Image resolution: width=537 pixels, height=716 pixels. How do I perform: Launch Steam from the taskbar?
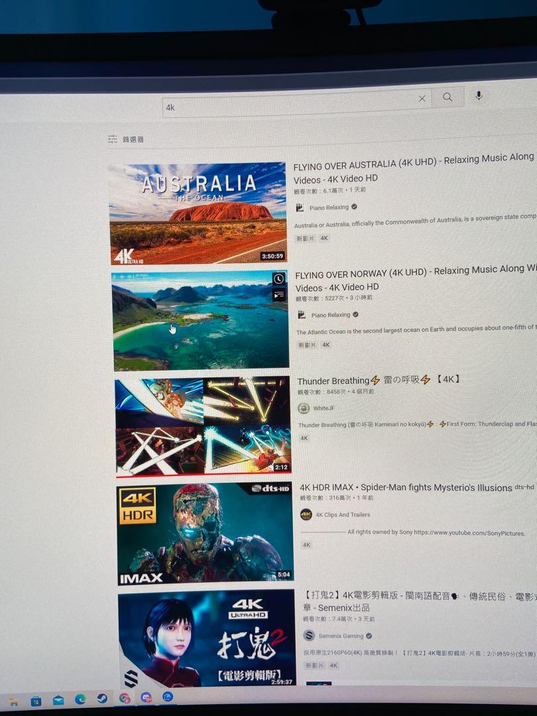(x=102, y=699)
